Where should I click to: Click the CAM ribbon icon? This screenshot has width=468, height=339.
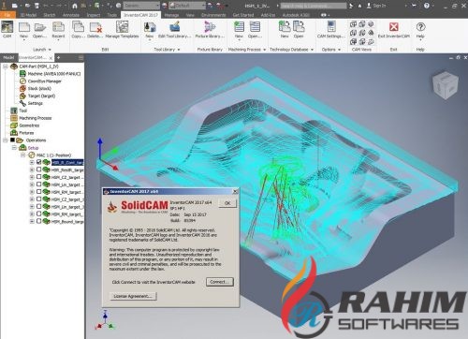pyautogui.click(x=7, y=29)
